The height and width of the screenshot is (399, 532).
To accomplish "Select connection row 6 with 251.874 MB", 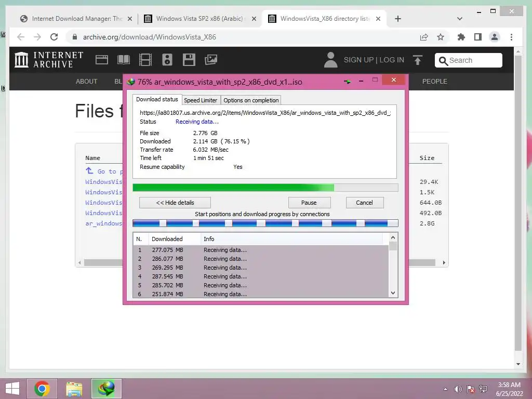I will tap(261, 294).
